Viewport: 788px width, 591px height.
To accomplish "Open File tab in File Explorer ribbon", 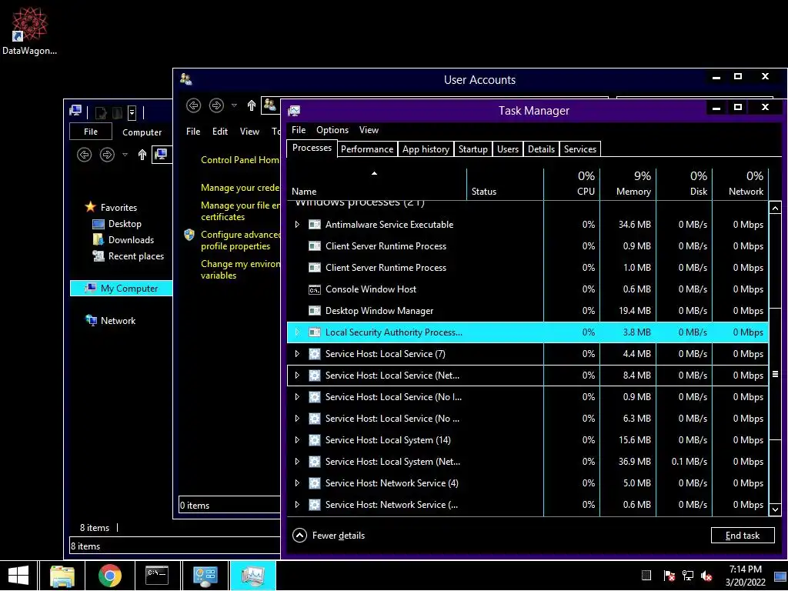I will click(91, 132).
